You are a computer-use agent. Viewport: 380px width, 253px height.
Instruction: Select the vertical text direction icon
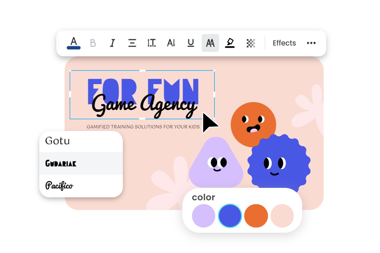pyautogui.click(x=171, y=43)
